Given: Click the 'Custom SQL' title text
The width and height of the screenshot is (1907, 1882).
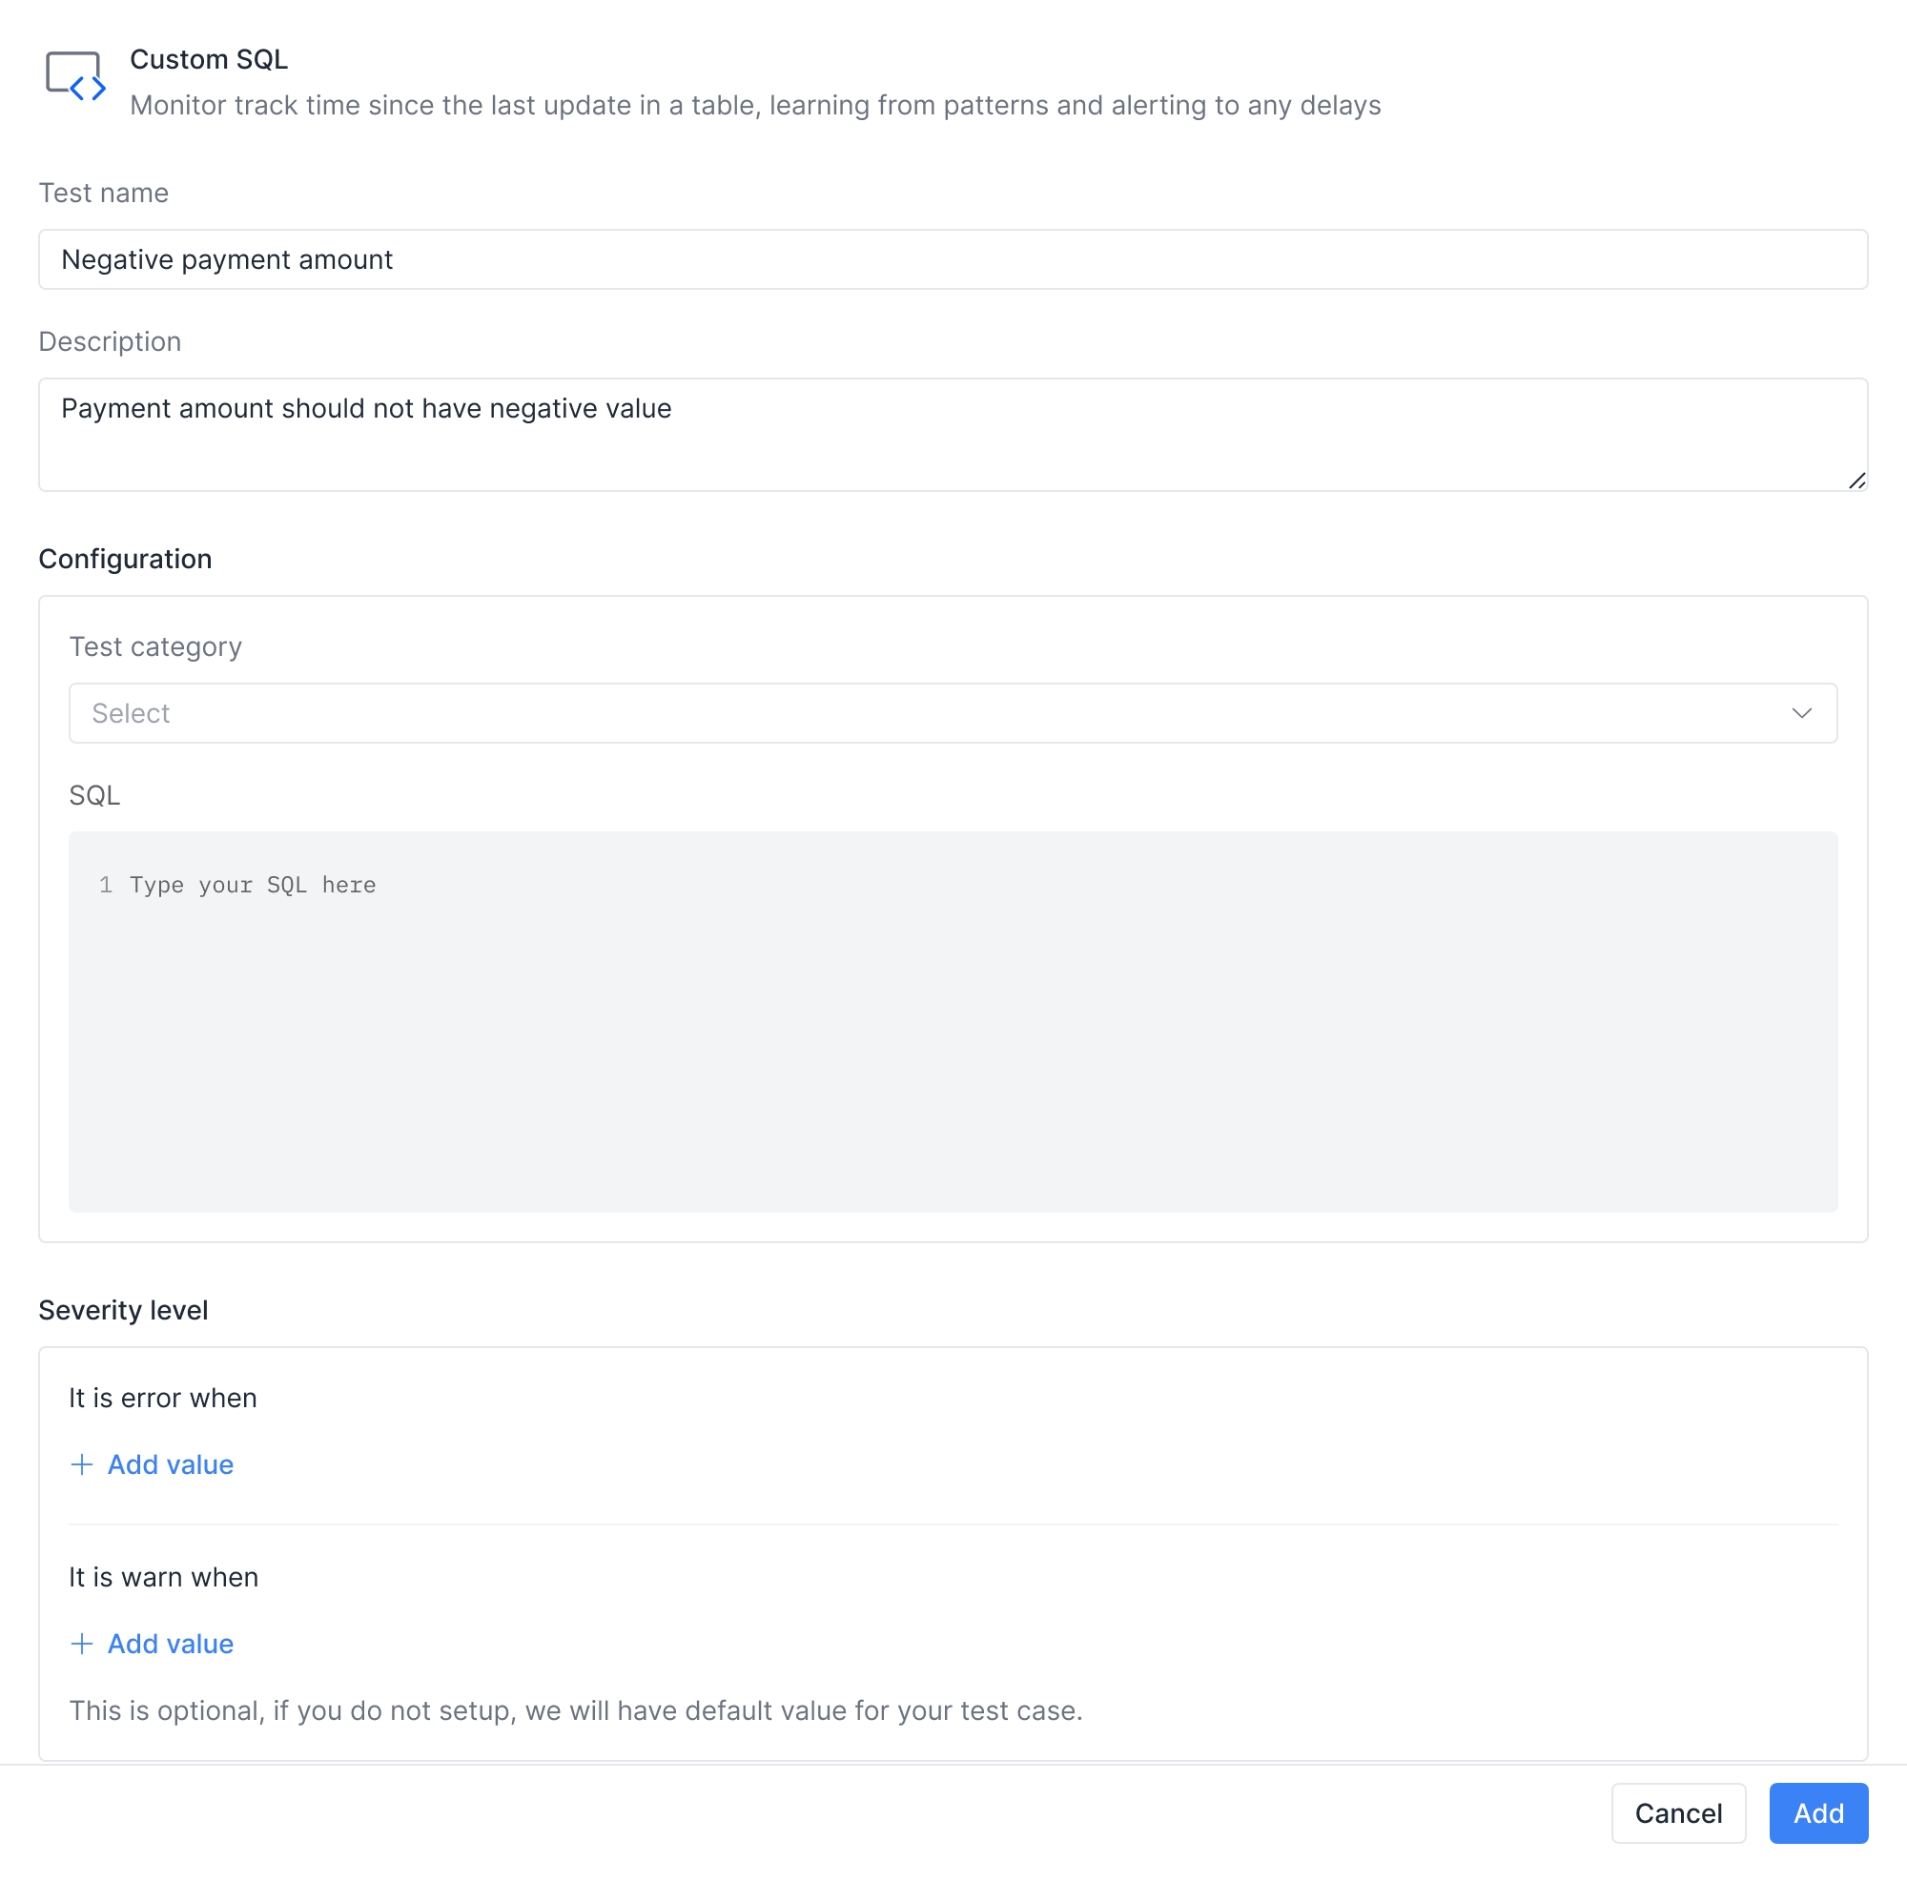Looking at the screenshot, I should [208, 59].
